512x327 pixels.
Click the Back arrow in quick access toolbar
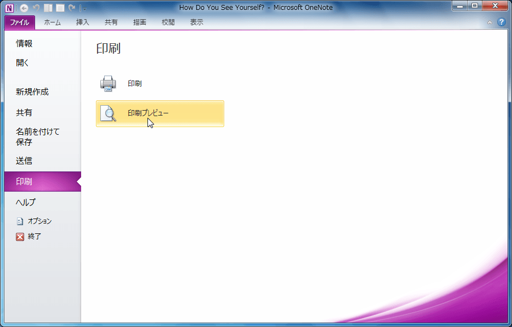(24, 8)
